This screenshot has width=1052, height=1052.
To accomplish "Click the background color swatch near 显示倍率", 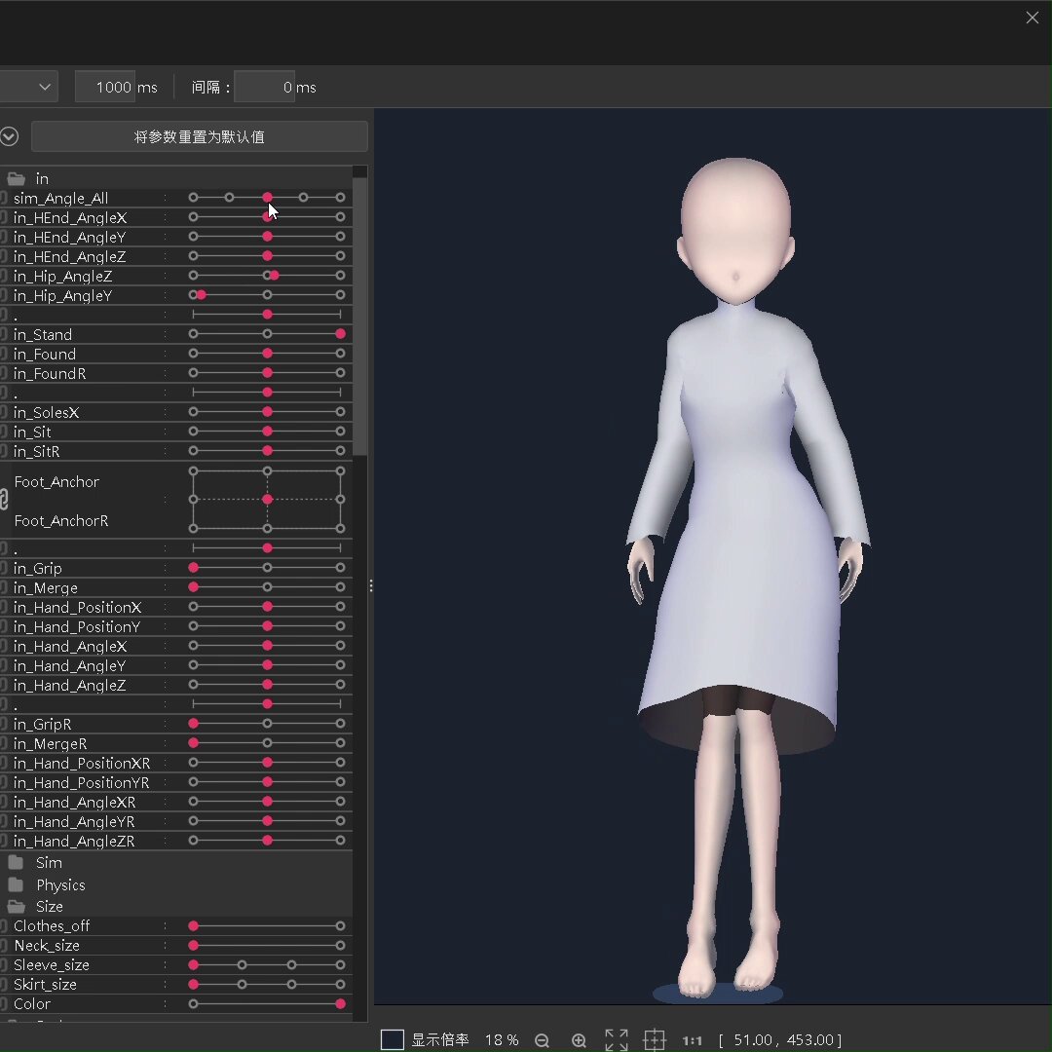I will pyautogui.click(x=393, y=1040).
